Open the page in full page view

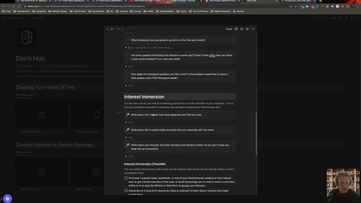point(107,29)
